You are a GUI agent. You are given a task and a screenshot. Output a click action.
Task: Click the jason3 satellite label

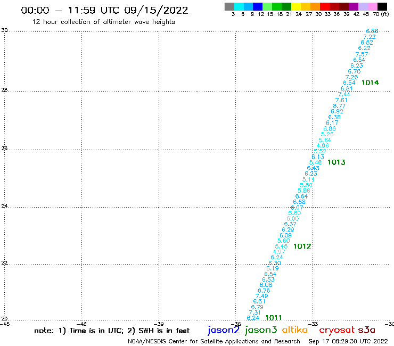click(x=261, y=330)
